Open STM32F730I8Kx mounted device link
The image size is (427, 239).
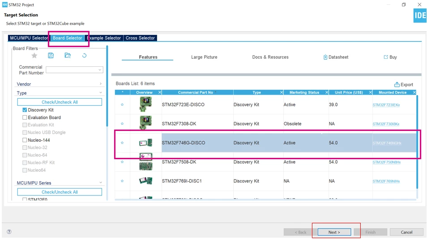click(x=386, y=124)
